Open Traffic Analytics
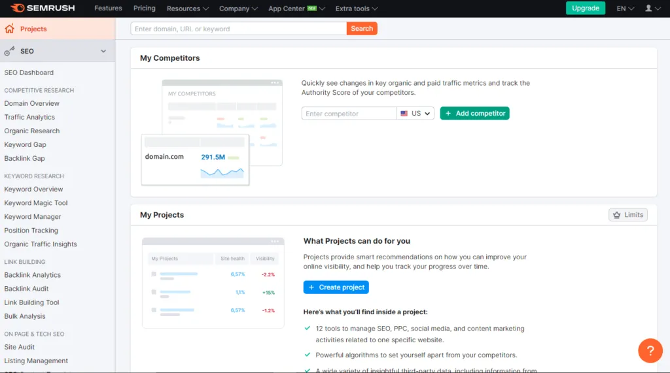The height and width of the screenshot is (373, 670). tap(29, 117)
